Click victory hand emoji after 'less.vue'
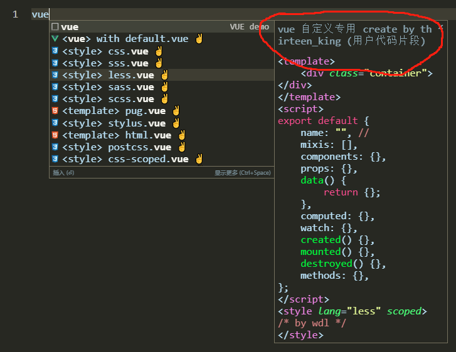 click(164, 75)
